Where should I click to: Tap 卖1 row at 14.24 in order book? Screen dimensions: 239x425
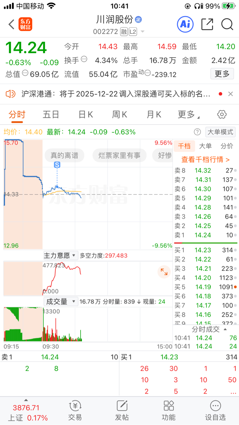(205, 235)
